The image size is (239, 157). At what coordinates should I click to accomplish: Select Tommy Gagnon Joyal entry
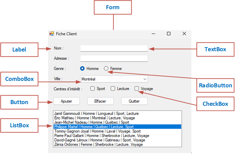pyautogui.click(x=97, y=131)
